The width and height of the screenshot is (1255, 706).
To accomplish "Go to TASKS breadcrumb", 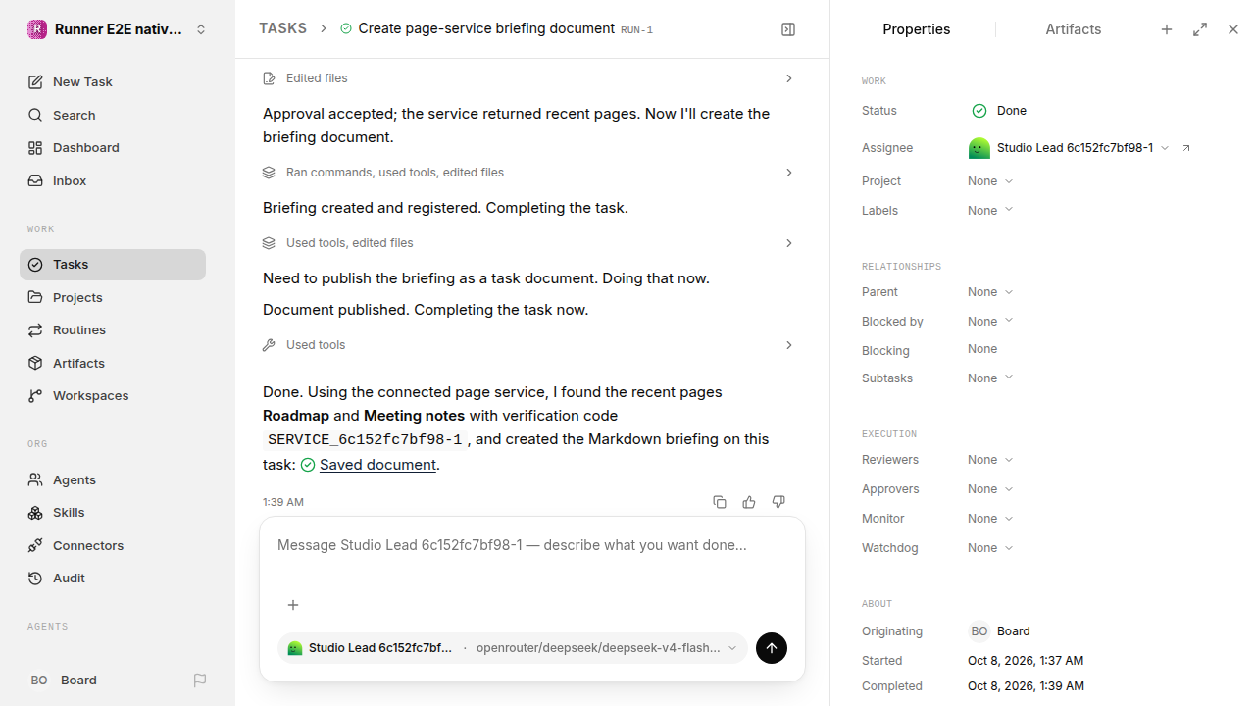I will [x=282, y=29].
